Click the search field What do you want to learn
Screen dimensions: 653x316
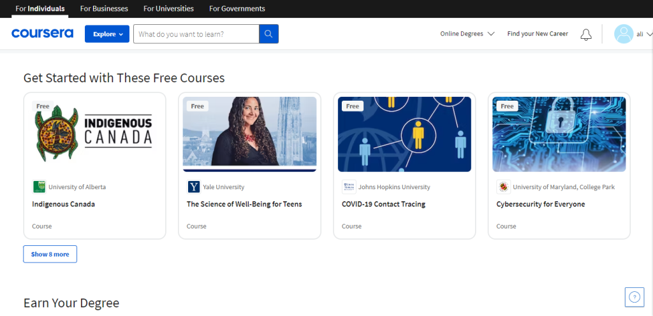coord(196,34)
